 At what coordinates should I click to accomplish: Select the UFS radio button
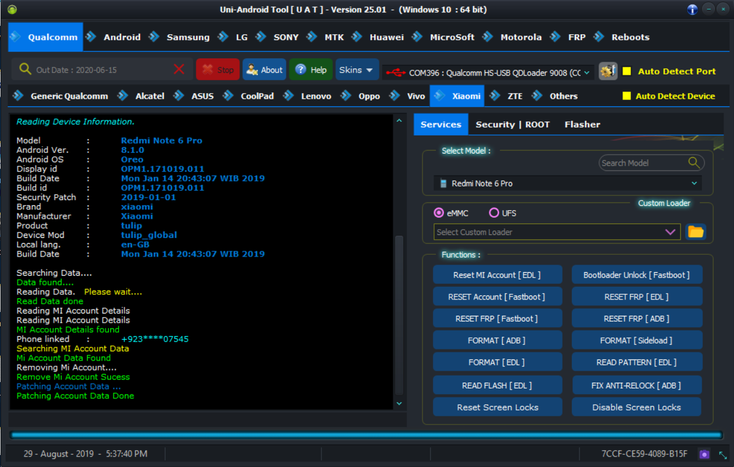(x=494, y=213)
